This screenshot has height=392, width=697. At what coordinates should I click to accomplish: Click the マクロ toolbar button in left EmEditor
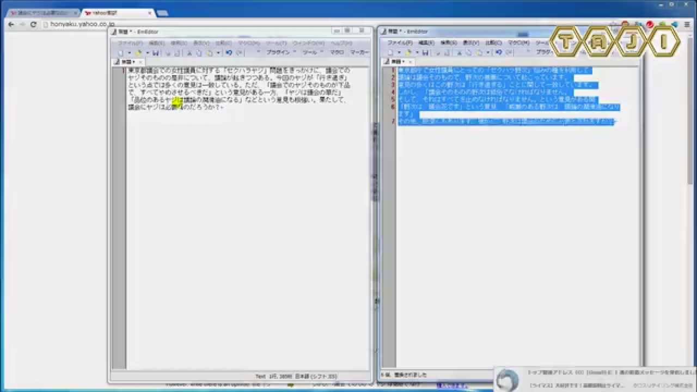tap(337, 52)
